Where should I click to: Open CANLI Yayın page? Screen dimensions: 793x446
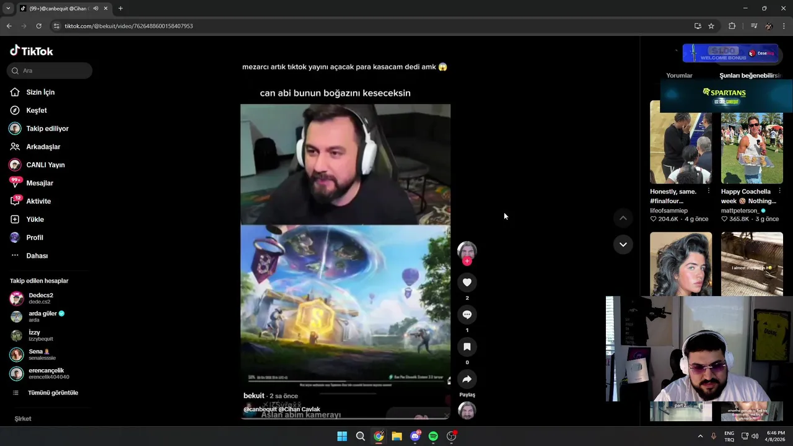45,165
